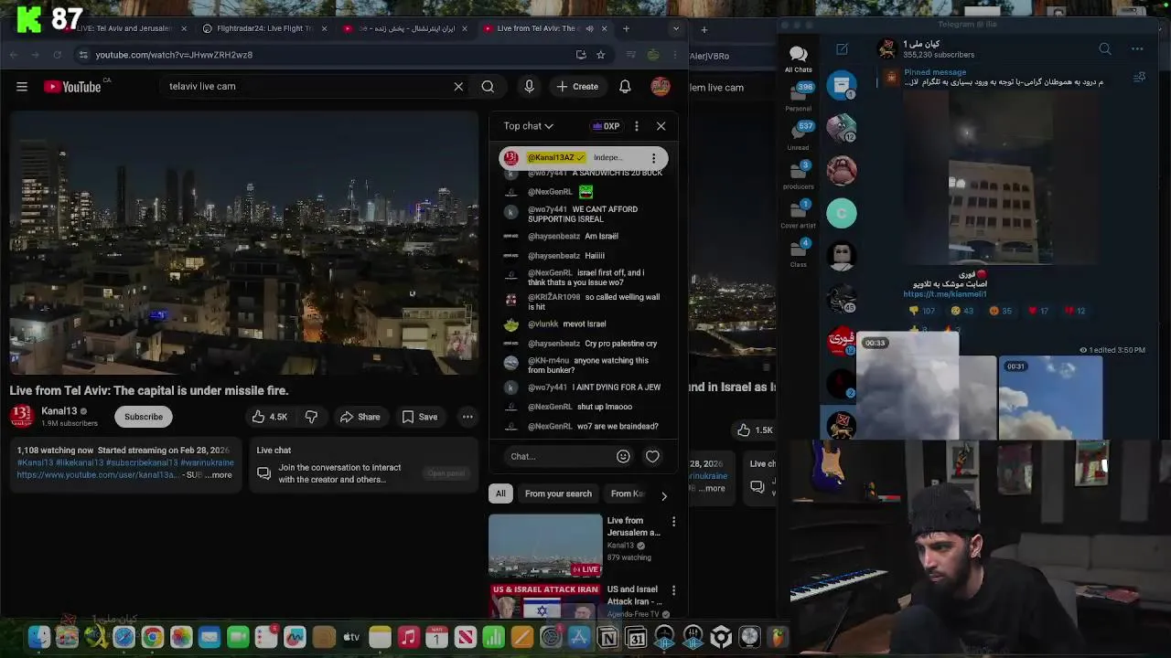Viewport: 1171px width, 658px height.
Task: Open Telegram channel more options
Action: click(x=1137, y=49)
